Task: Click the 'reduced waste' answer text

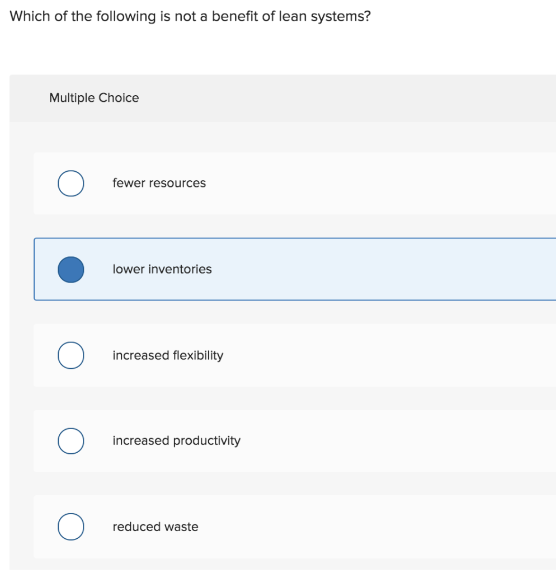Action: [155, 527]
